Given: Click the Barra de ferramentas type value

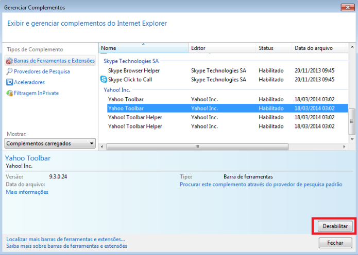Looking at the screenshot, I should pyautogui.click(x=248, y=177).
